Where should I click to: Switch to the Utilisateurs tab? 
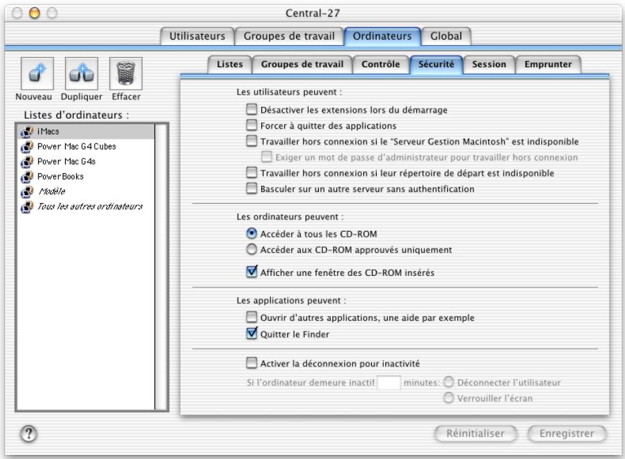click(197, 36)
